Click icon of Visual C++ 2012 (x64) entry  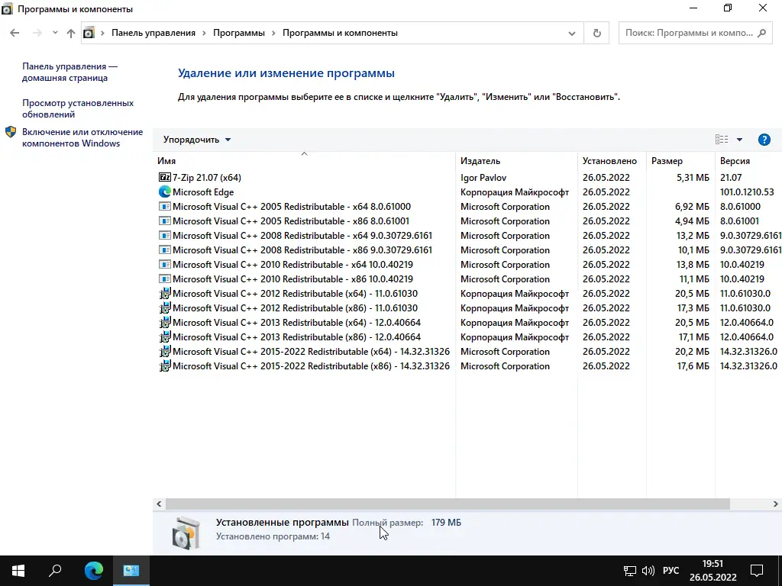(165, 294)
